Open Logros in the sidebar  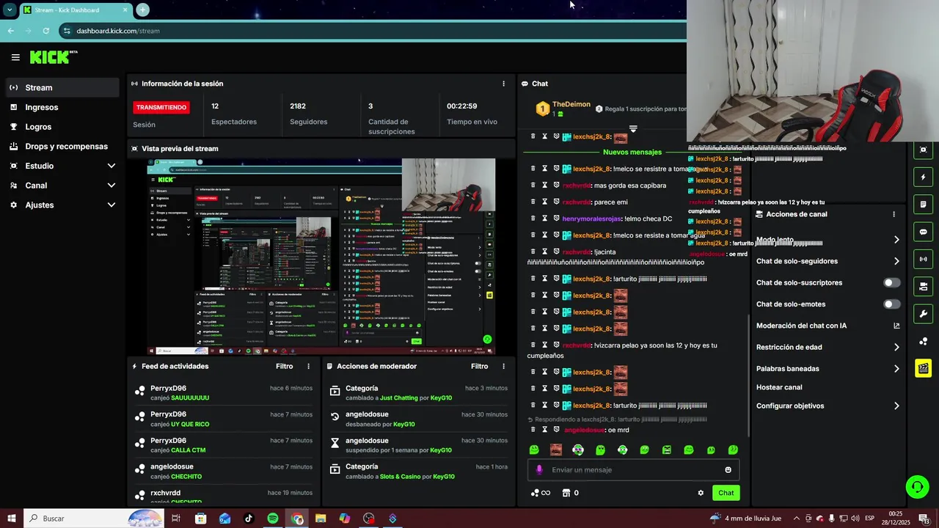tap(62, 127)
